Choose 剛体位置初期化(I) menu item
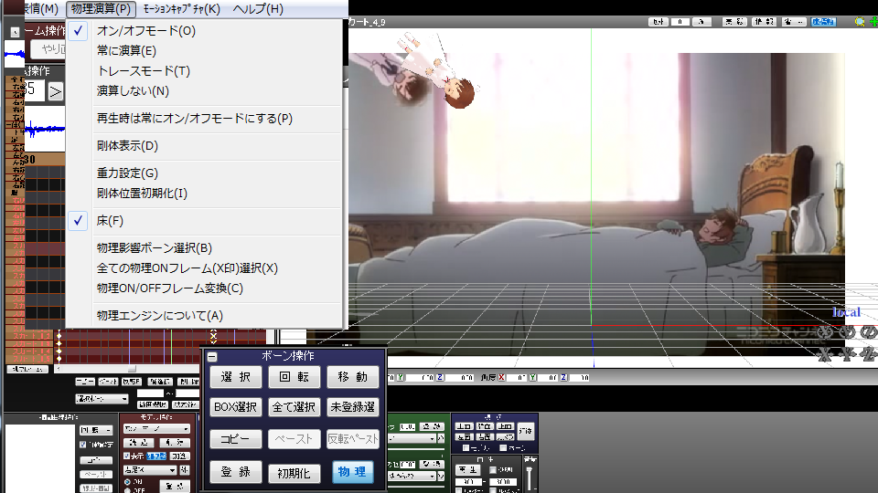 click(203, 194)
